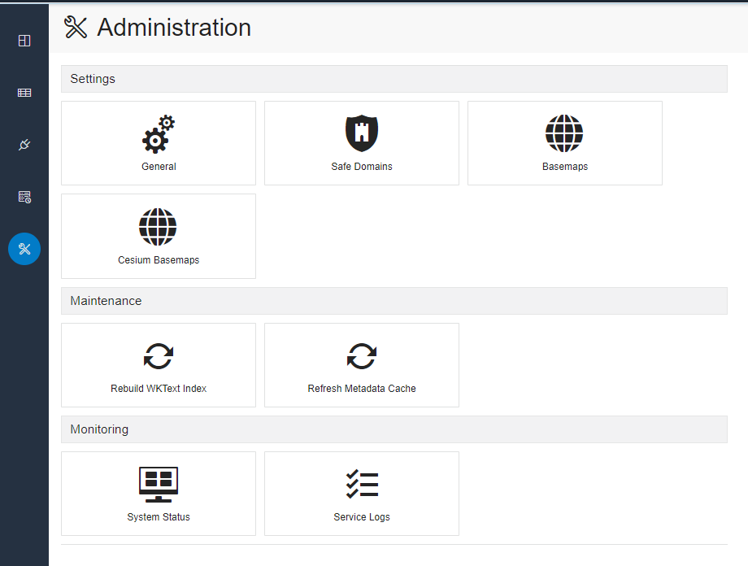Click the Rebuild WKText Index refresh icon
This screenshot has width=748, height=566.
point(159,356)
